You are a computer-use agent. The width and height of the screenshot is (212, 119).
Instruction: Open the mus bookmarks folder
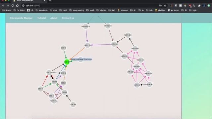pos(53,10)
